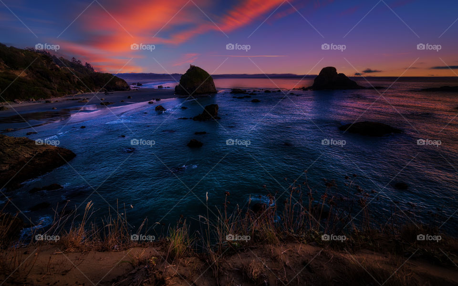Click the foap watermark in the center of the water
Screen dimensions: 458x286
(x=238, y=143)
